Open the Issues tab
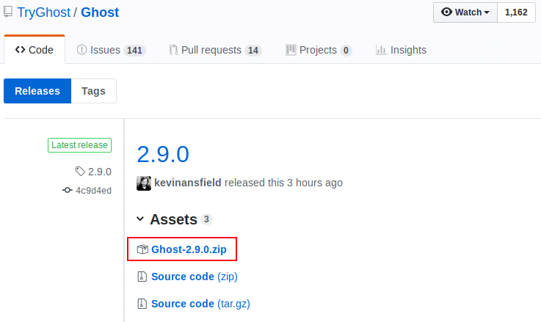The width and height of the screenshot is (541, 322). (x=111, y=50)
